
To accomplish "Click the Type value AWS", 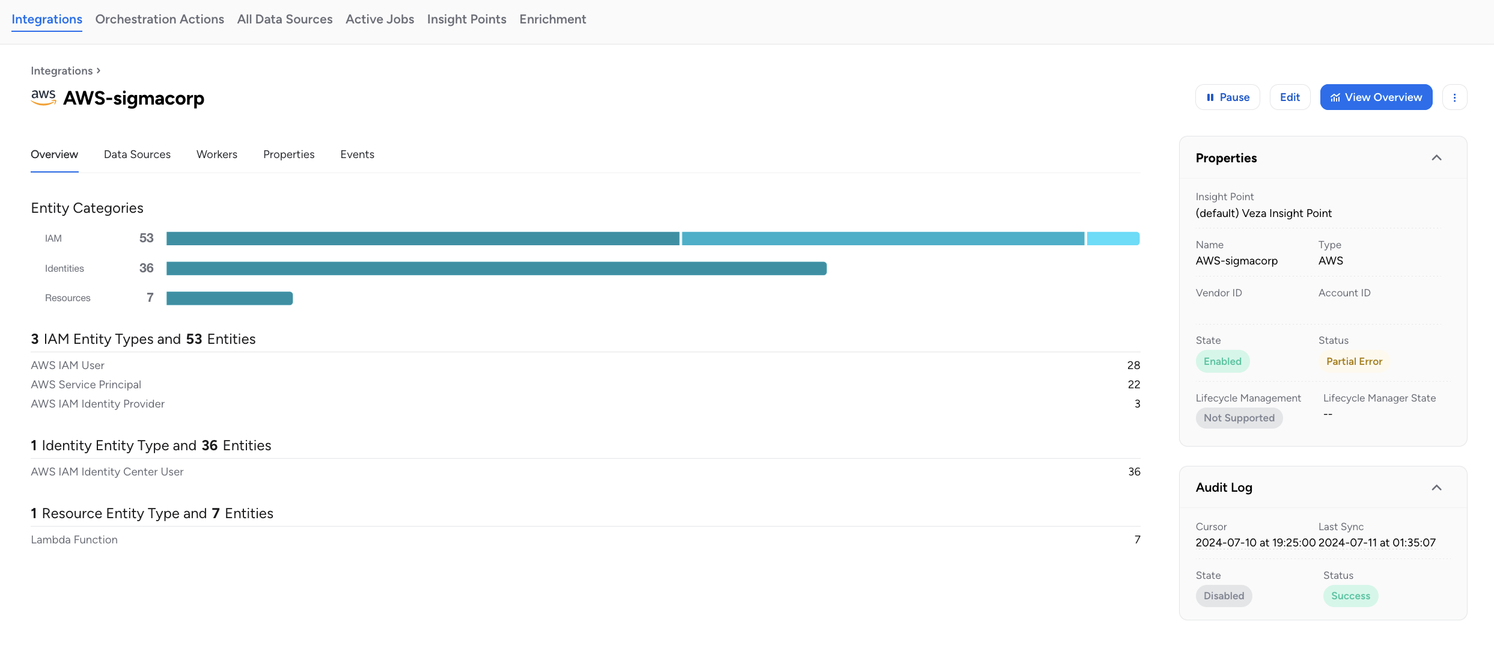I will pyautogui.click(x=1331, y=261).
